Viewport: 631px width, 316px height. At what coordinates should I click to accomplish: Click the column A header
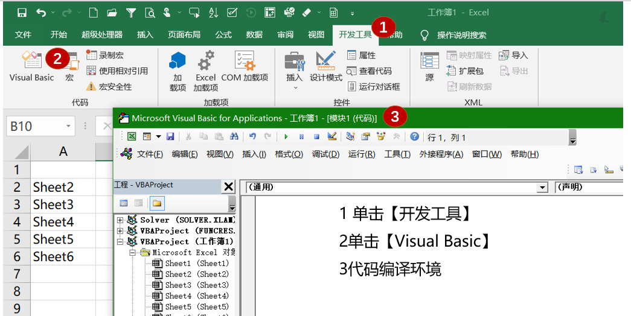click(x=63, y=151)
